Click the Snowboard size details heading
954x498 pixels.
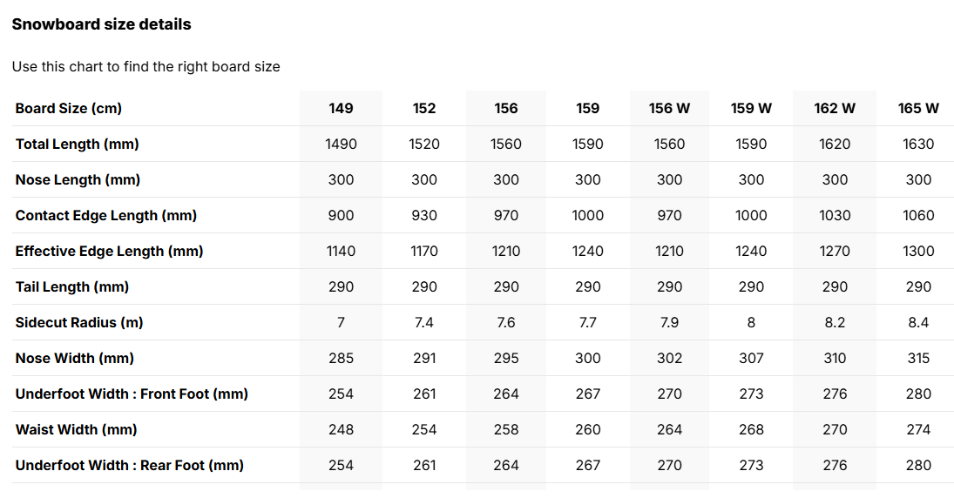(102, 24)
